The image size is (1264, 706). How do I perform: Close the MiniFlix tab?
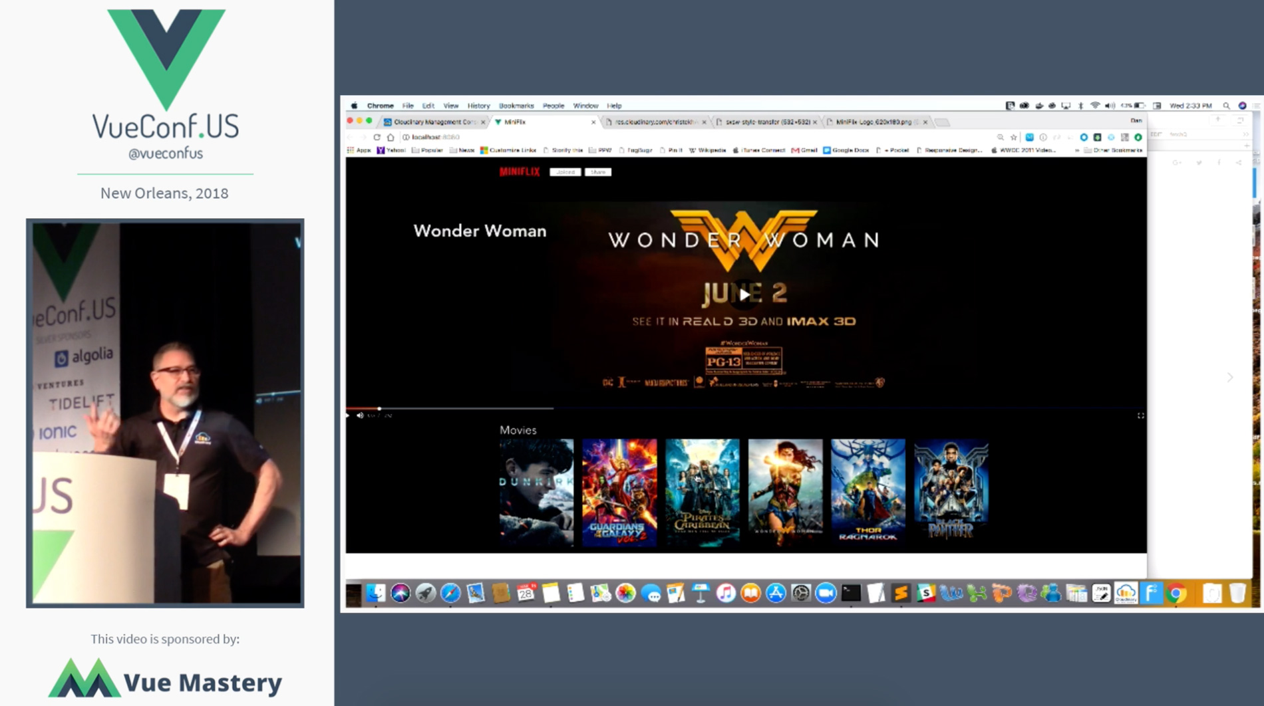click(x=593, y=122)
